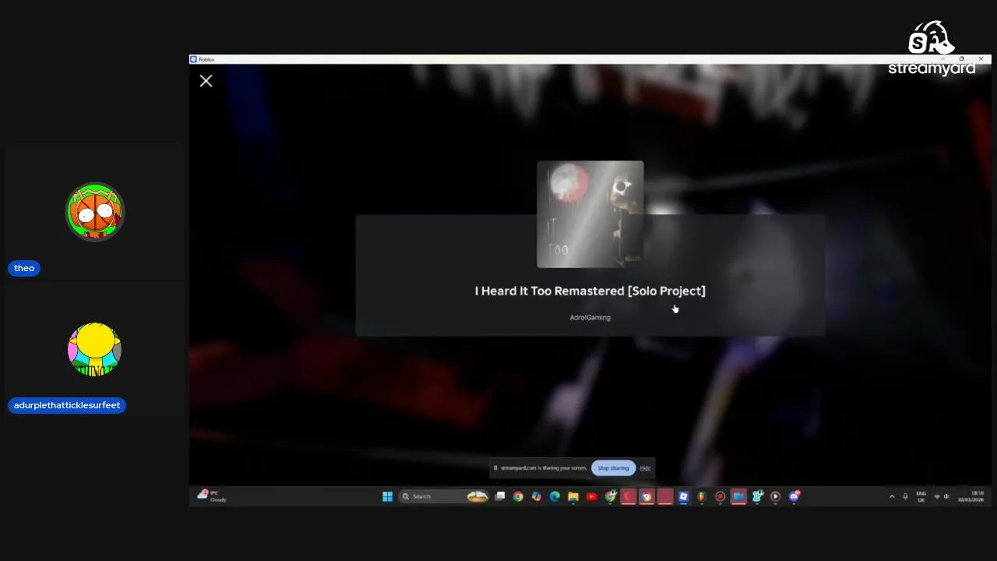
Task: Click the pause icon in the sharing bar
Action: [495, 468]
